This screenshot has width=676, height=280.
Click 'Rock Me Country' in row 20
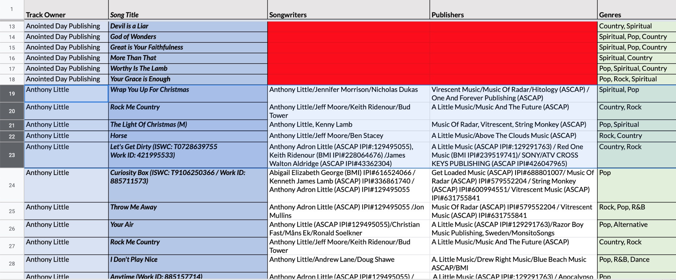(188, 111)
